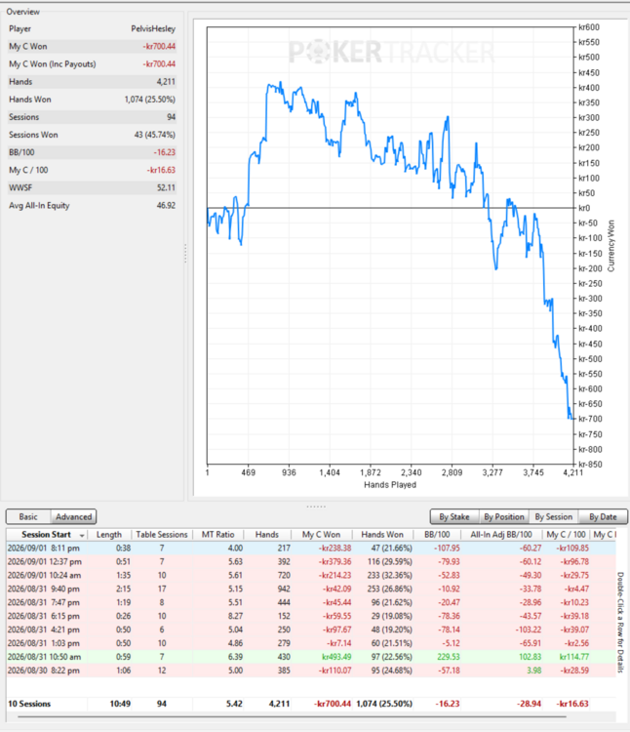
Task: Select the 2026/08/30 8:22 pm session row
Action: [310, 671]
